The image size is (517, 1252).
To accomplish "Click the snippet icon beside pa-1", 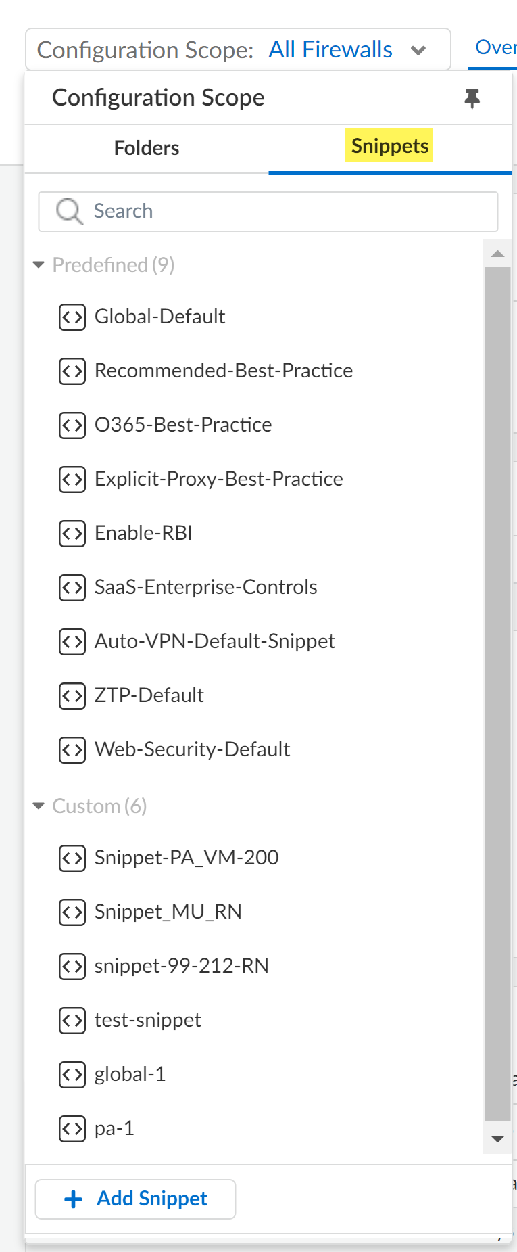I will [72, 1128].
